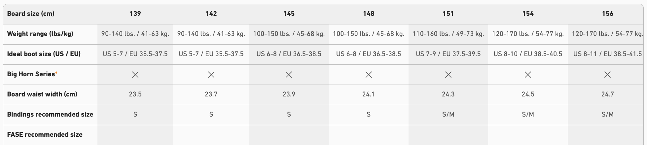This screenshot has height=145, width=647.
Task: Click the orange asterisk beside Big Horn Series
Action: (56, 73)
